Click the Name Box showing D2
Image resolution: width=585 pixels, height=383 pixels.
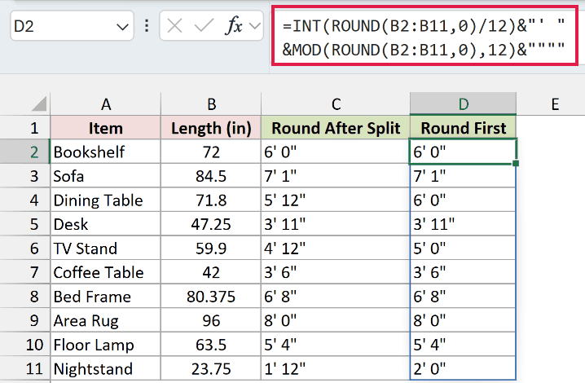[72, 26]
